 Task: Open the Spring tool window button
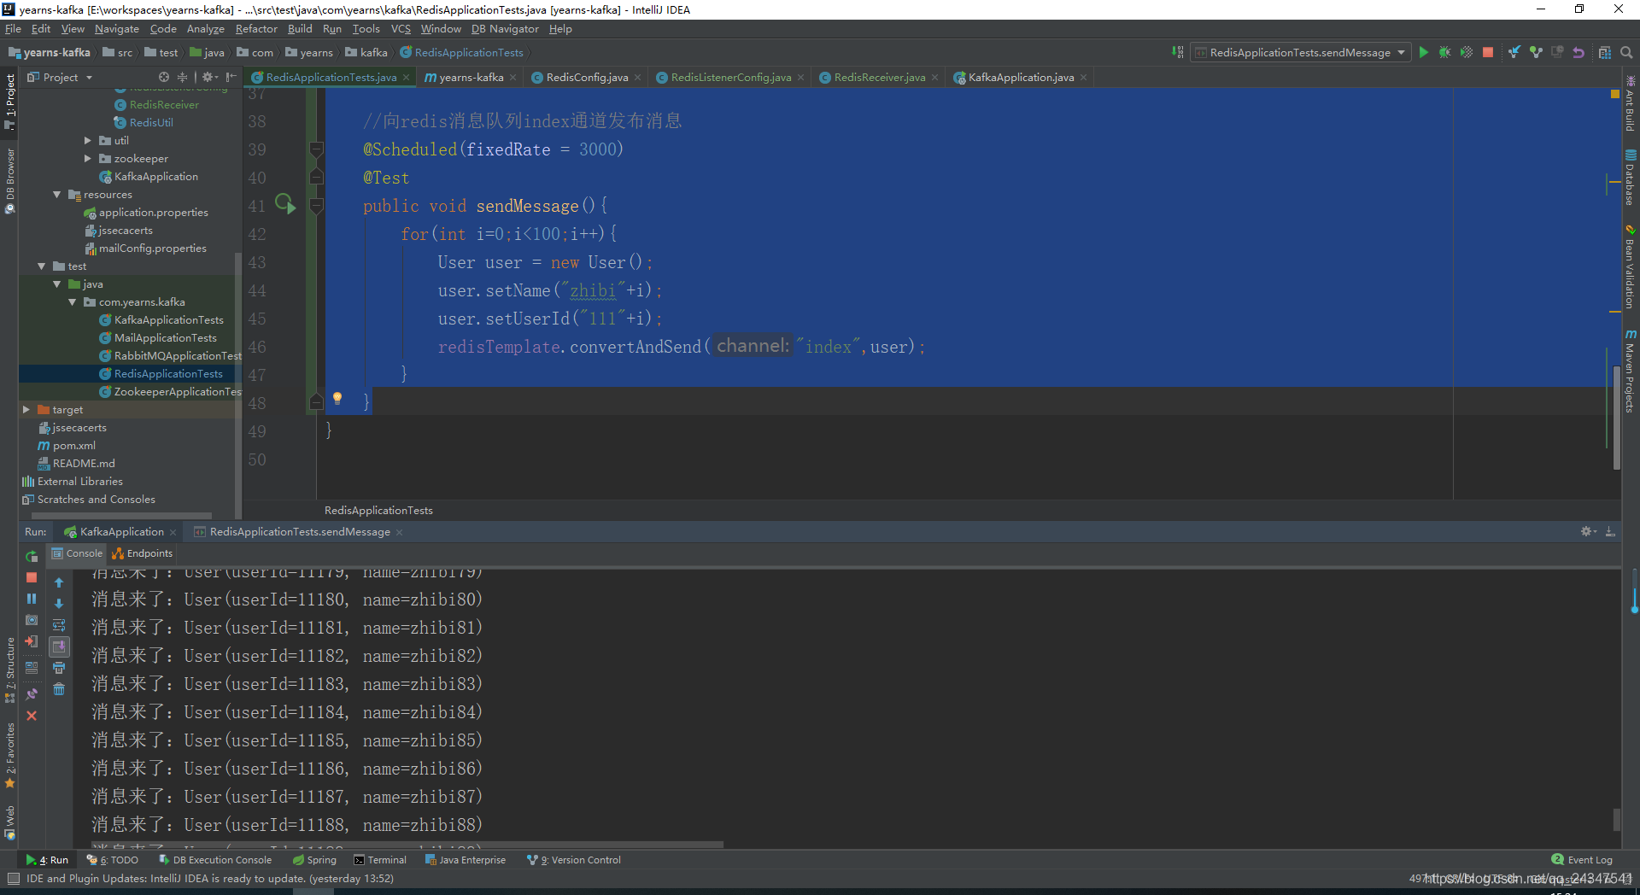314,860
